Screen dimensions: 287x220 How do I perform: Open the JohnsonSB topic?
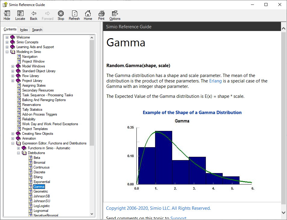41,196
